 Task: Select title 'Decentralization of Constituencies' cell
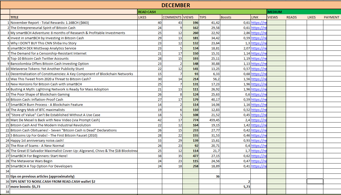pos(74,74)
